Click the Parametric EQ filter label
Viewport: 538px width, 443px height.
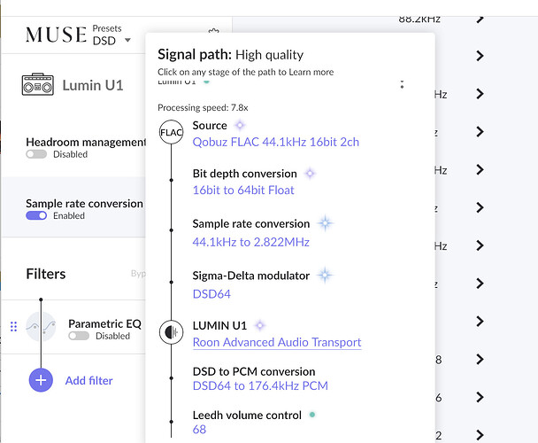104,323
